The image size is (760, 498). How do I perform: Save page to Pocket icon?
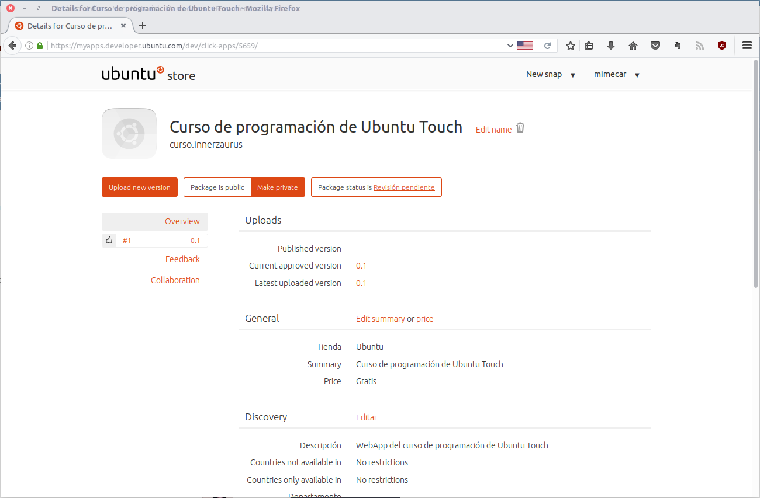(655, 46)
